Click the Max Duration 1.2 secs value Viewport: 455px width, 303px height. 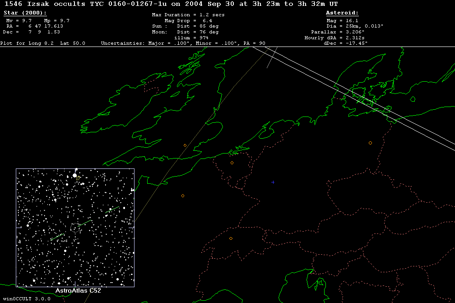[x=188, y=15]
